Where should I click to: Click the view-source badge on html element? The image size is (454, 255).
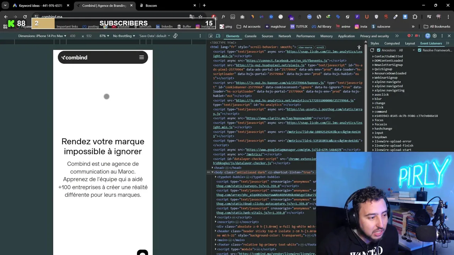coord(305,47)
